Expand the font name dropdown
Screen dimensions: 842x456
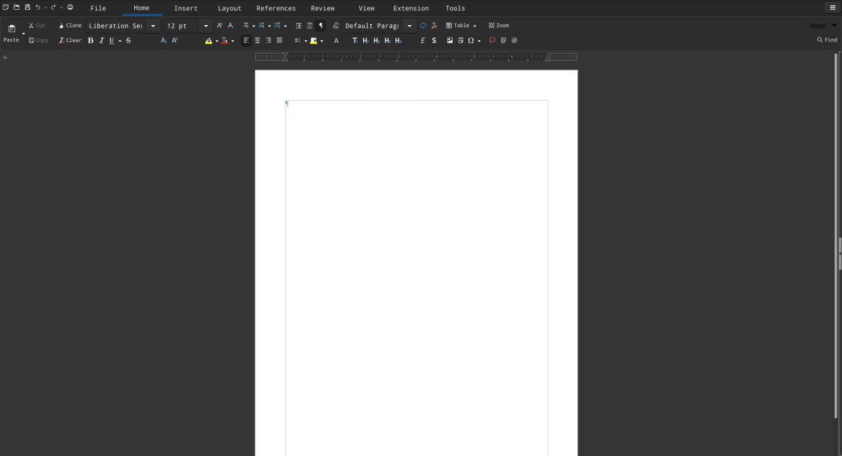[x=153, y=26]
